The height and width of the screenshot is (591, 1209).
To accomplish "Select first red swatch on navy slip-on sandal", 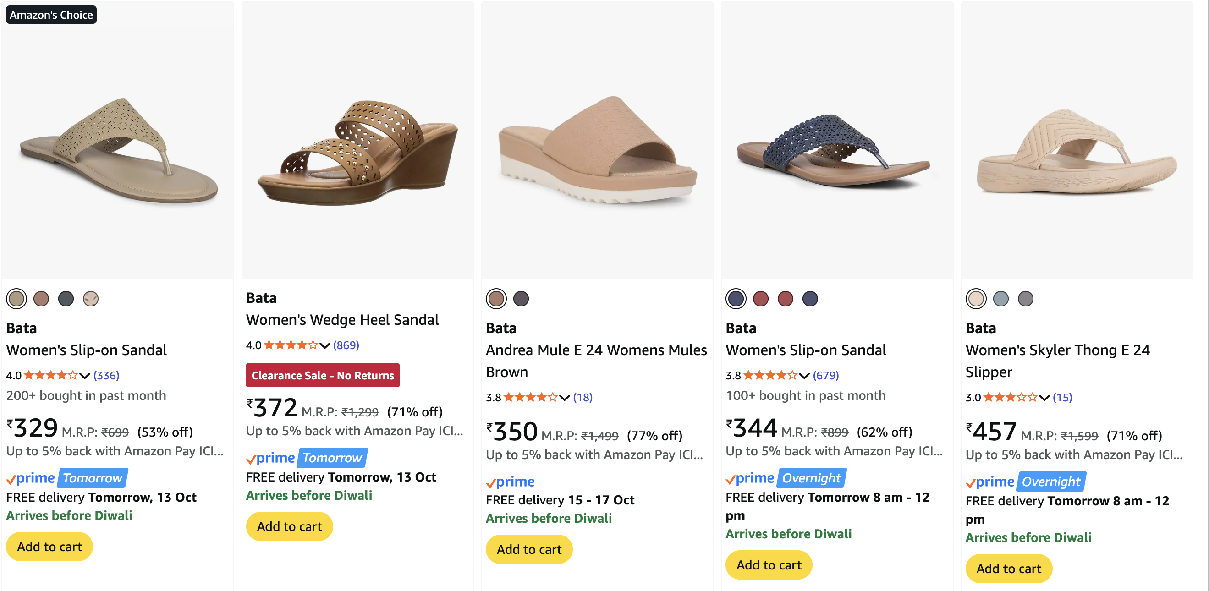I will 760,299.
